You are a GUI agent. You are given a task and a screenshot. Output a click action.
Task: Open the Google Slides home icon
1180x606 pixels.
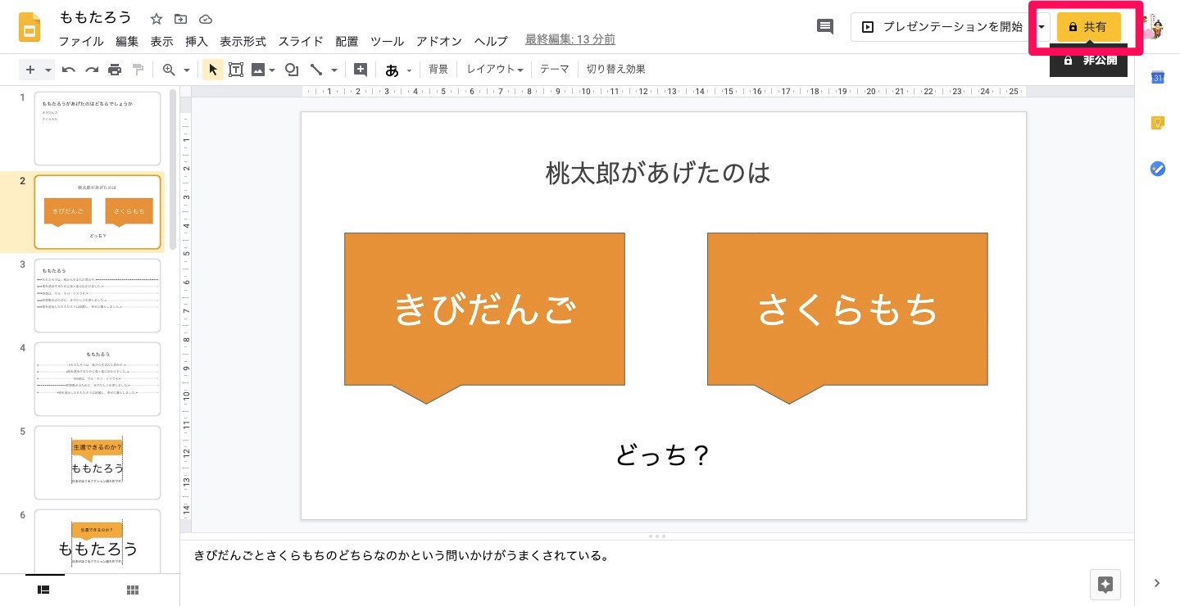[30, 28]
